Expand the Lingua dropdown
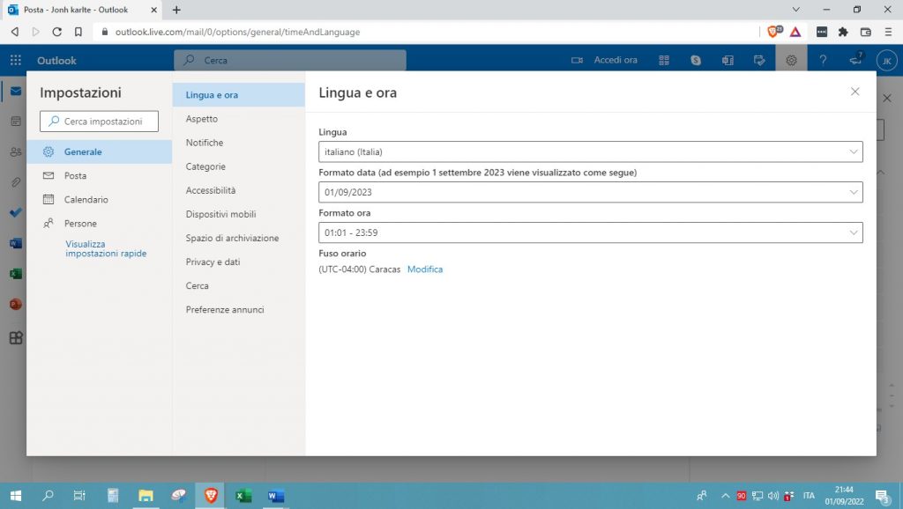This screenshot has height=509, width=903. click(x=590, y=151)
